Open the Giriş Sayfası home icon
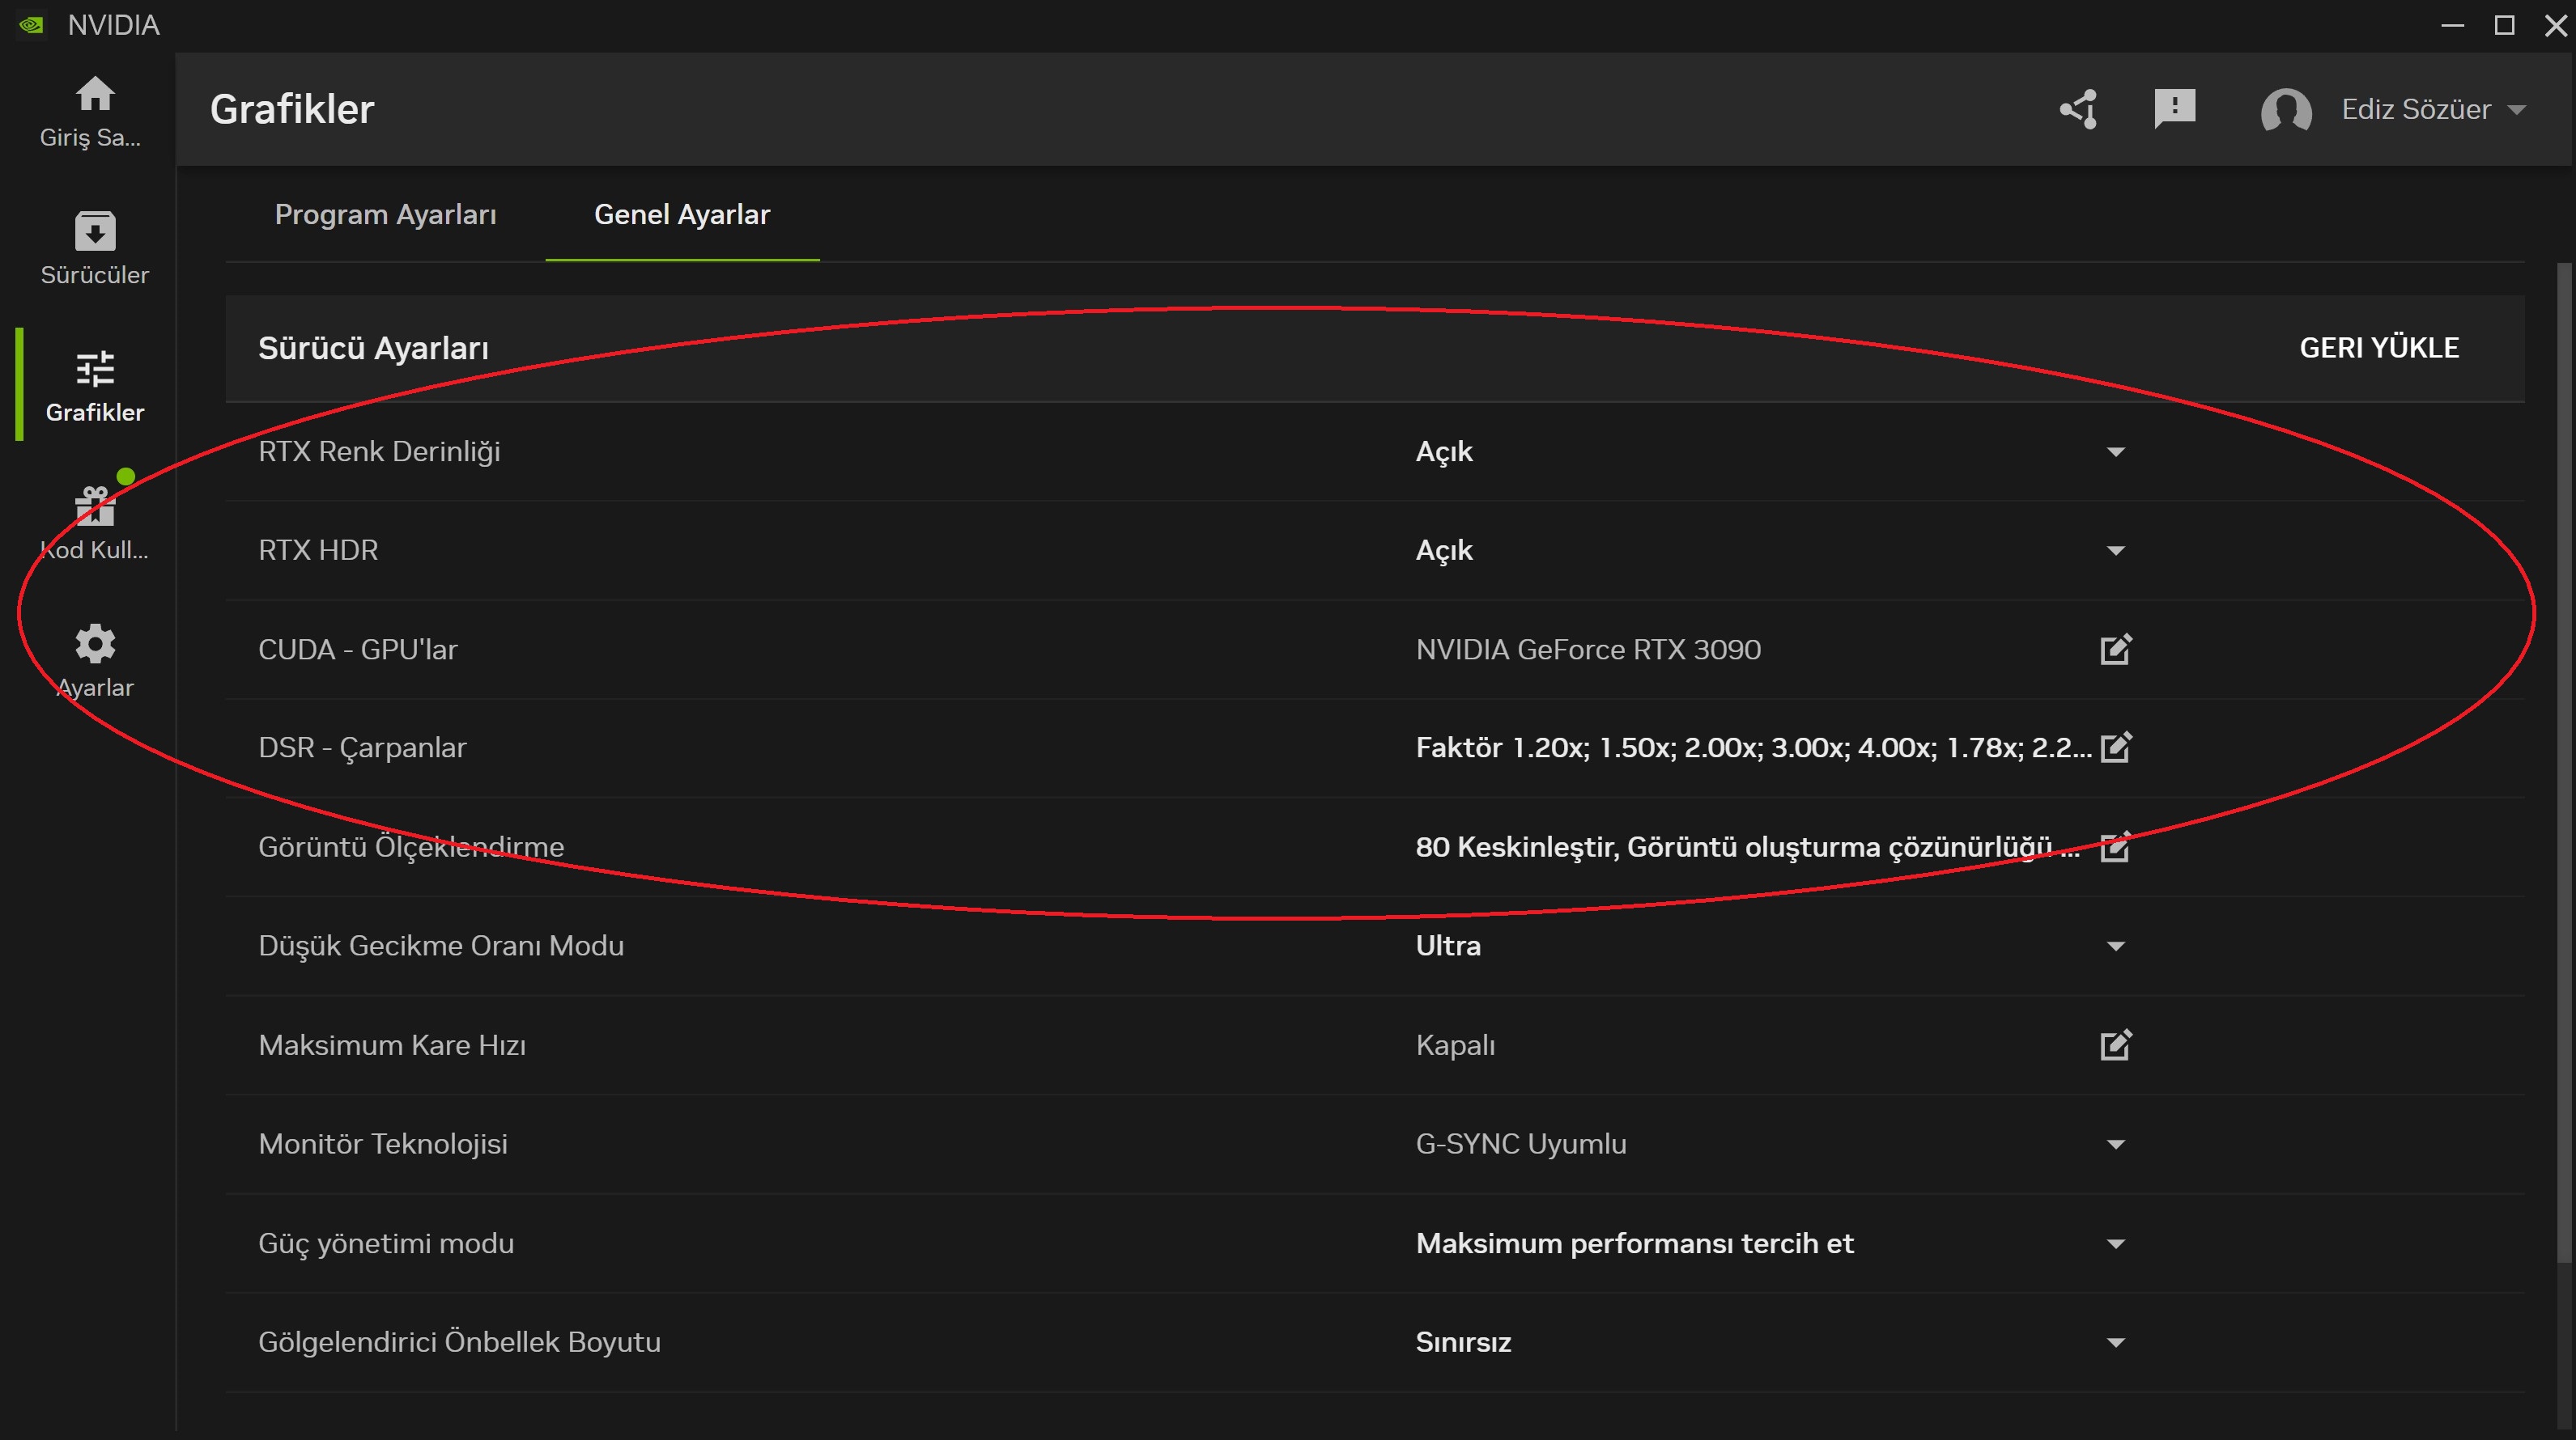Screen dimensions: 2576x1440 94,94
